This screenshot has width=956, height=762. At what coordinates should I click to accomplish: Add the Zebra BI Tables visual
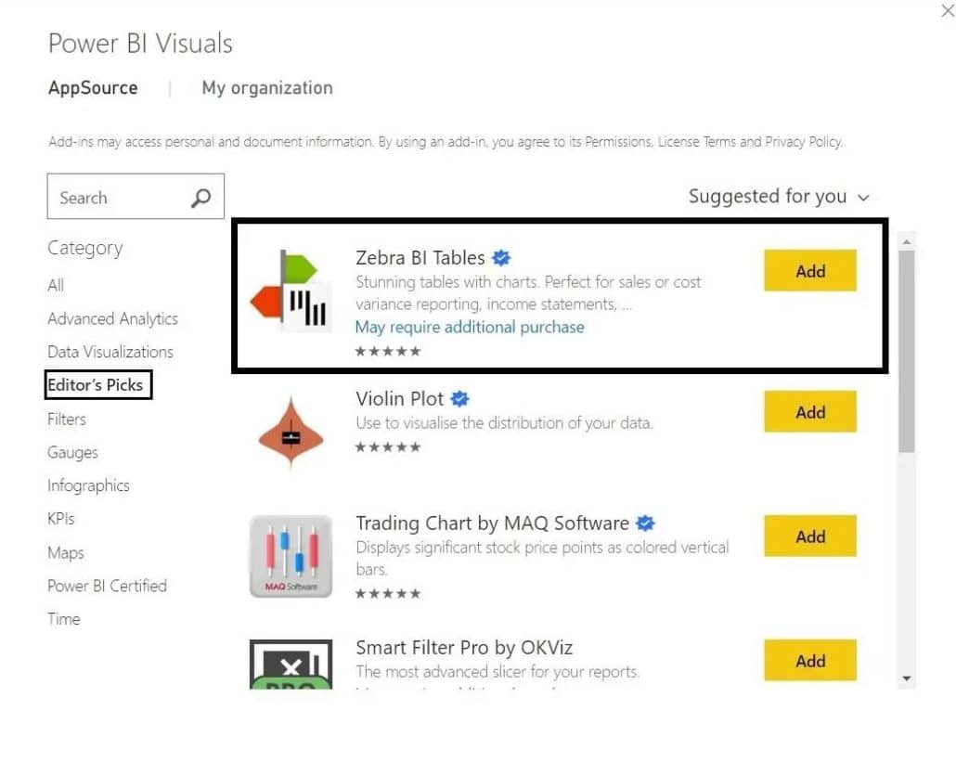[x=809, y=270]
